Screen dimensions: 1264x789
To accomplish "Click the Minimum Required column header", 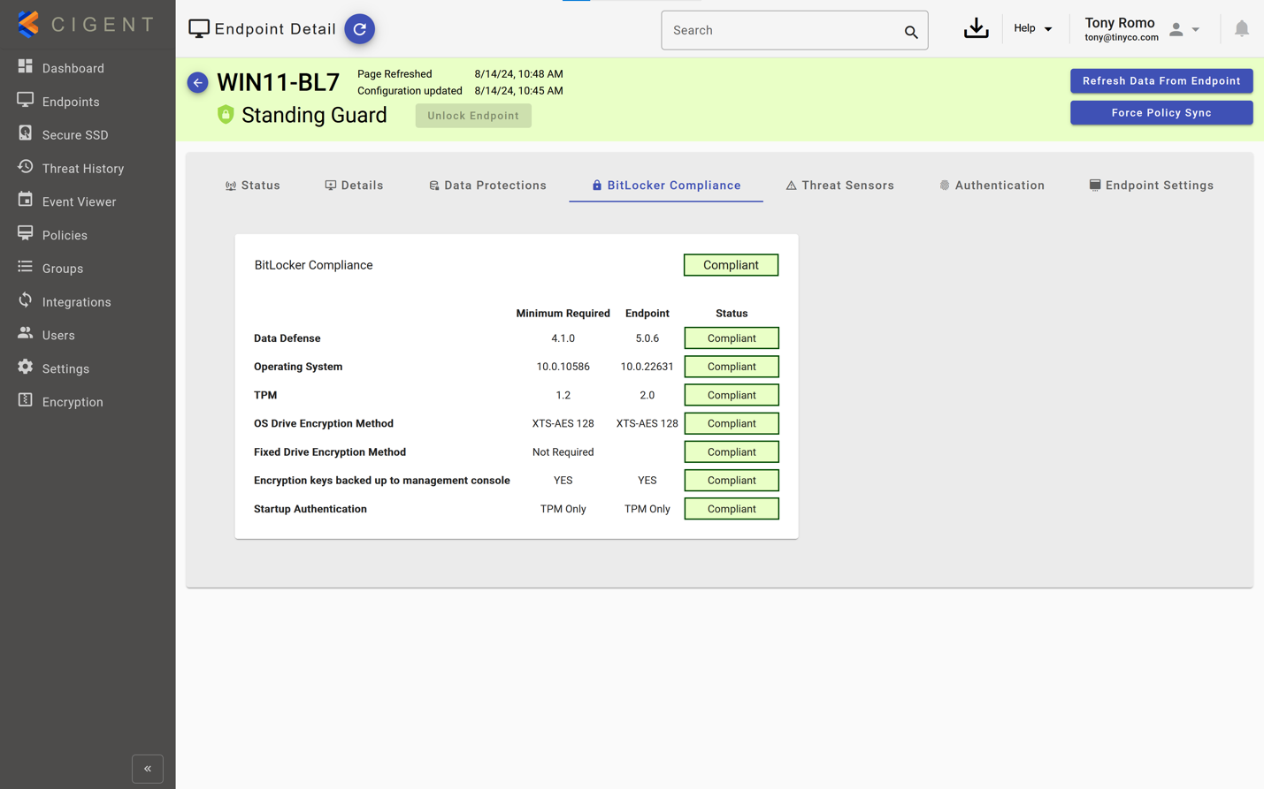I will tap(563, 314).
